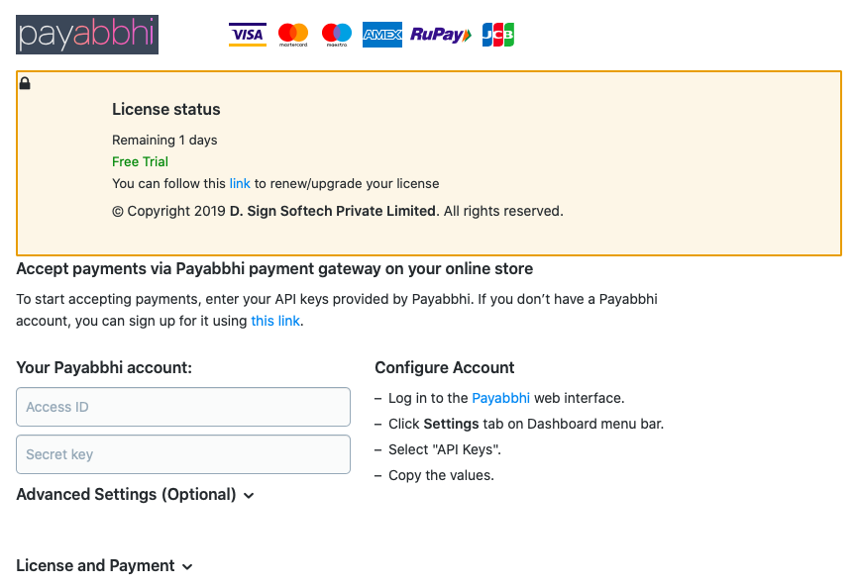Click the Maestro card icon
The height and width of the screenshot is (585, 857).
click(x=337, y=35)
